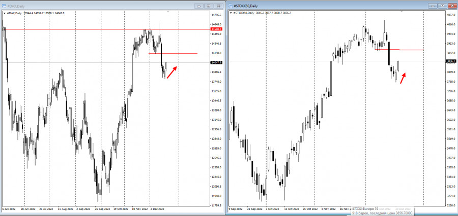The image size is (458, 216).
Task: Click the 4 Nov 2022 date on STOXX50 axis
Action: (328, 209)
